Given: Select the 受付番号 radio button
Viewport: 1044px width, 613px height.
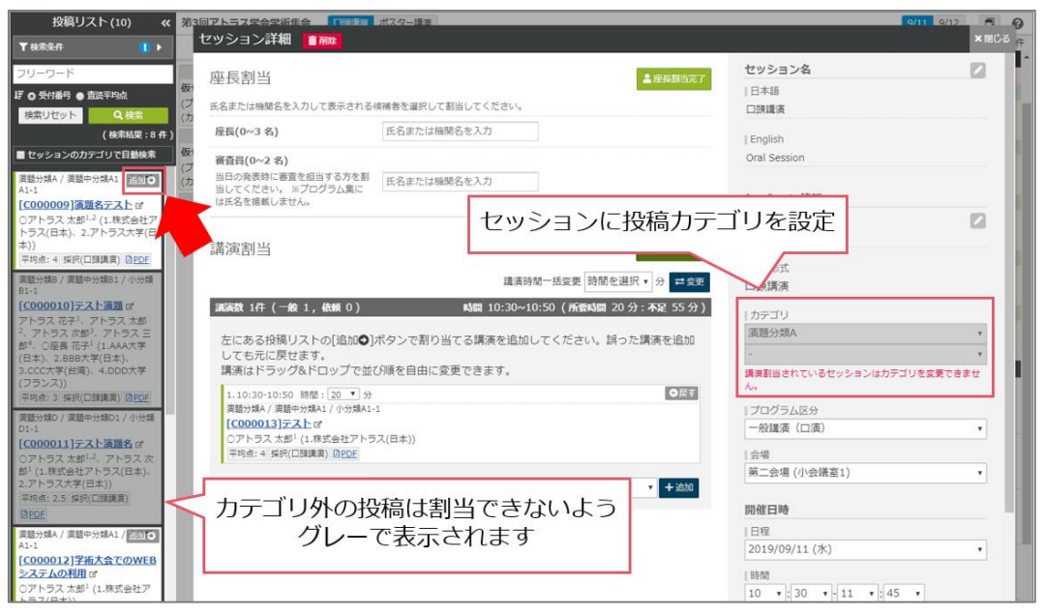Looking at the screenshot, I should pos(30,93).
